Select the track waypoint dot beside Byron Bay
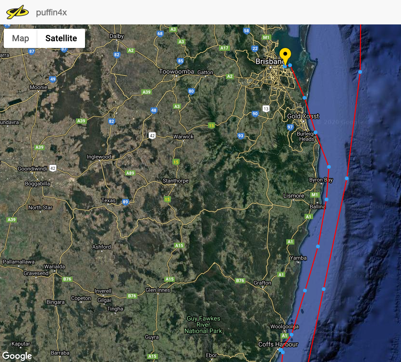Image resolution: width=401 pixels, height=362 pixels. [x=329, y=167]
